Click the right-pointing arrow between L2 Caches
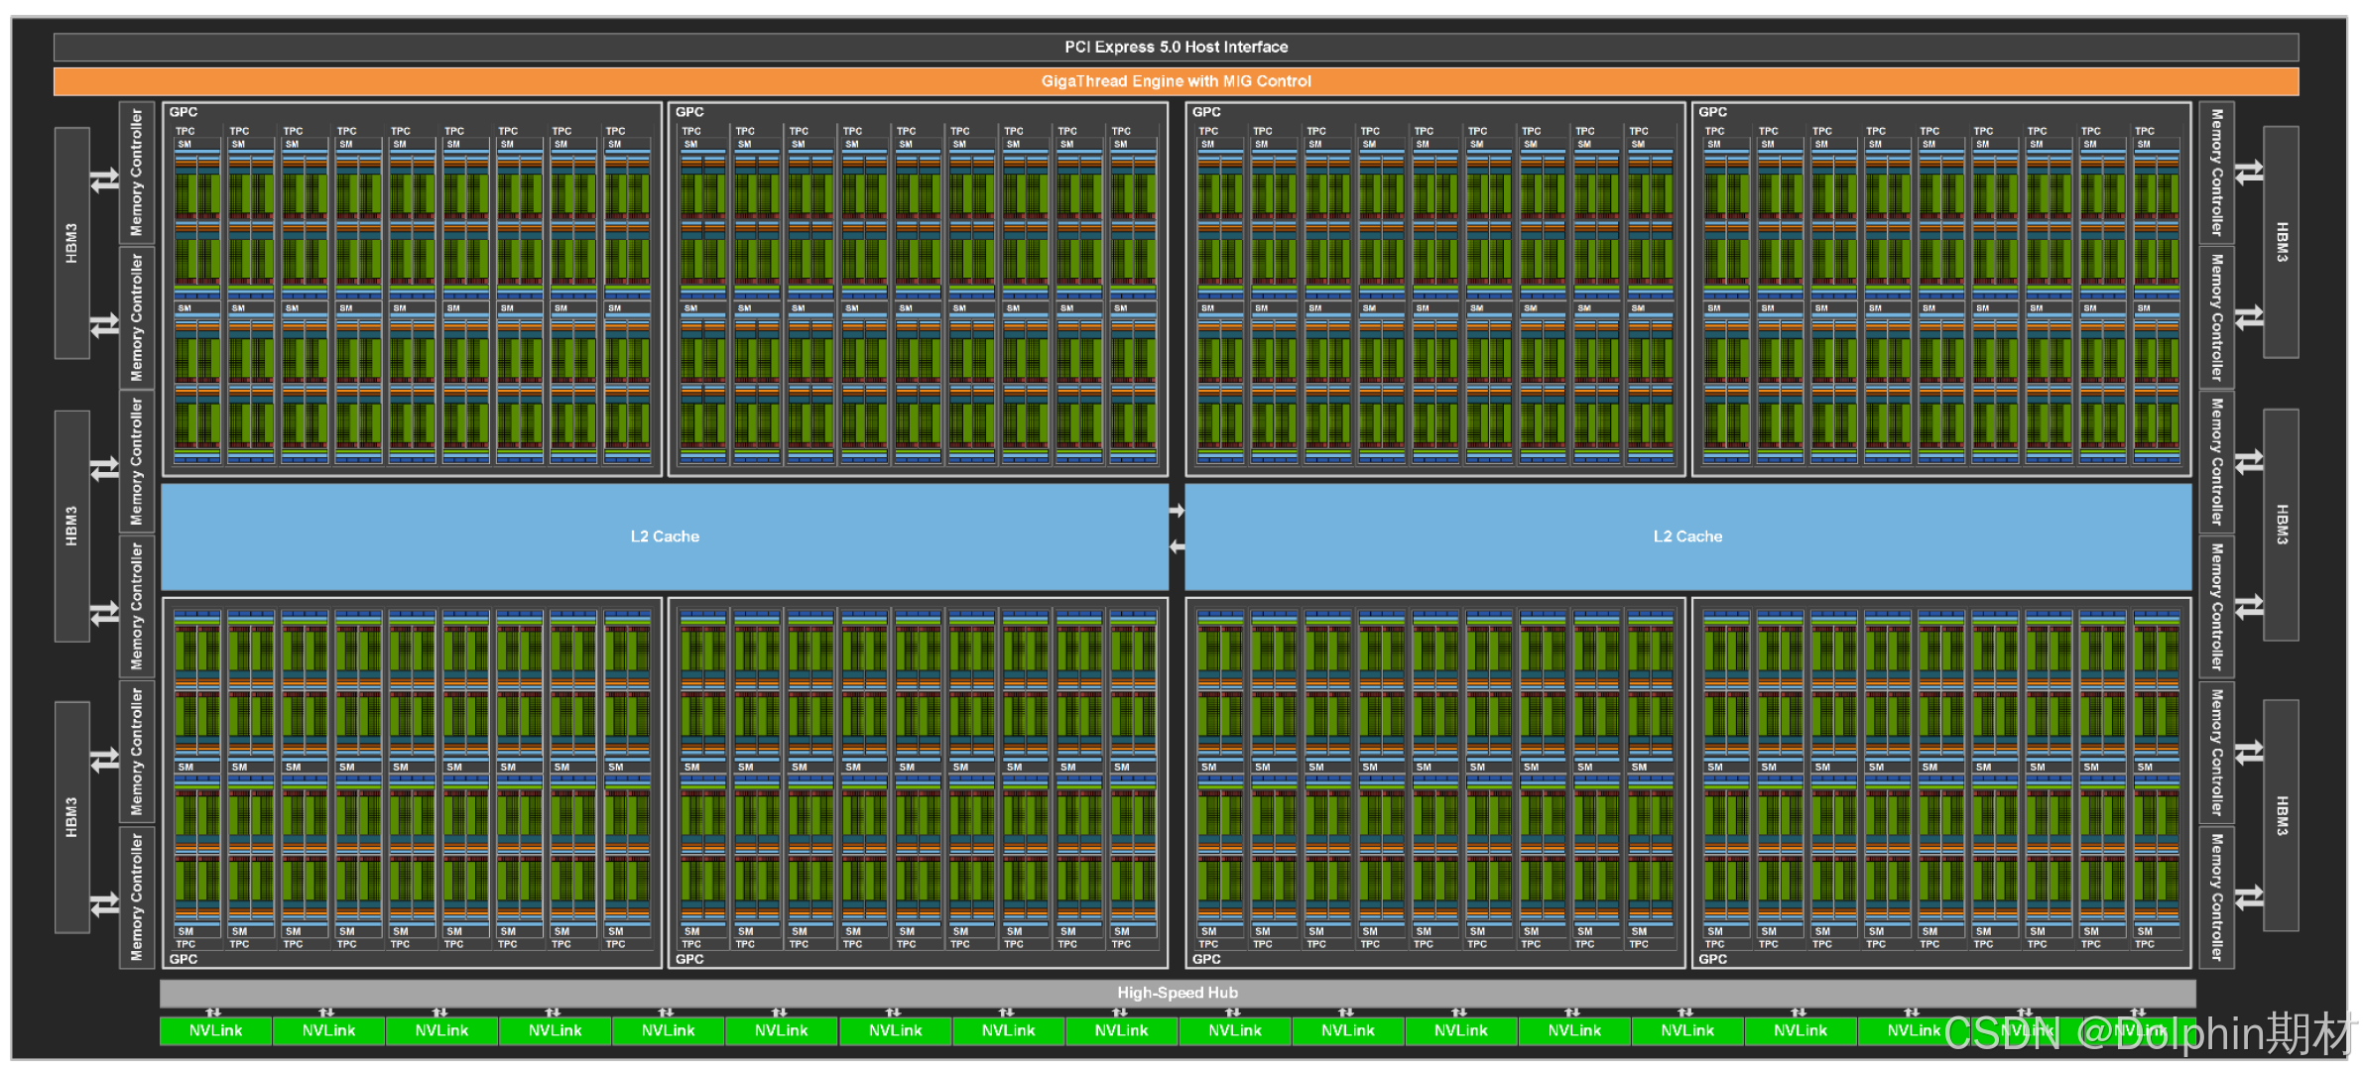 pyautogui.click(x=1177, y=511)
